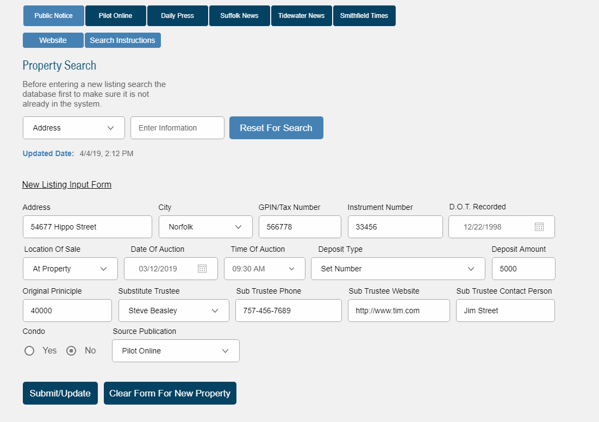Click the Instrument Number field
This screenshot has width=599, height=422.
tap(395, 227)
